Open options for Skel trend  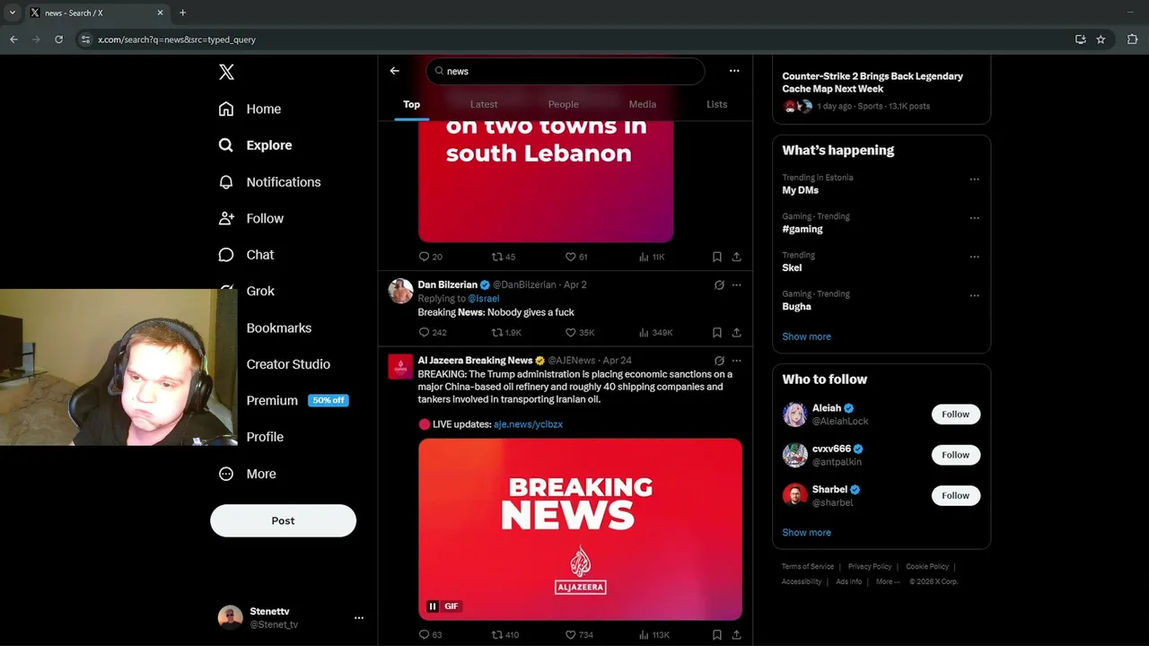tap(974, 257)
